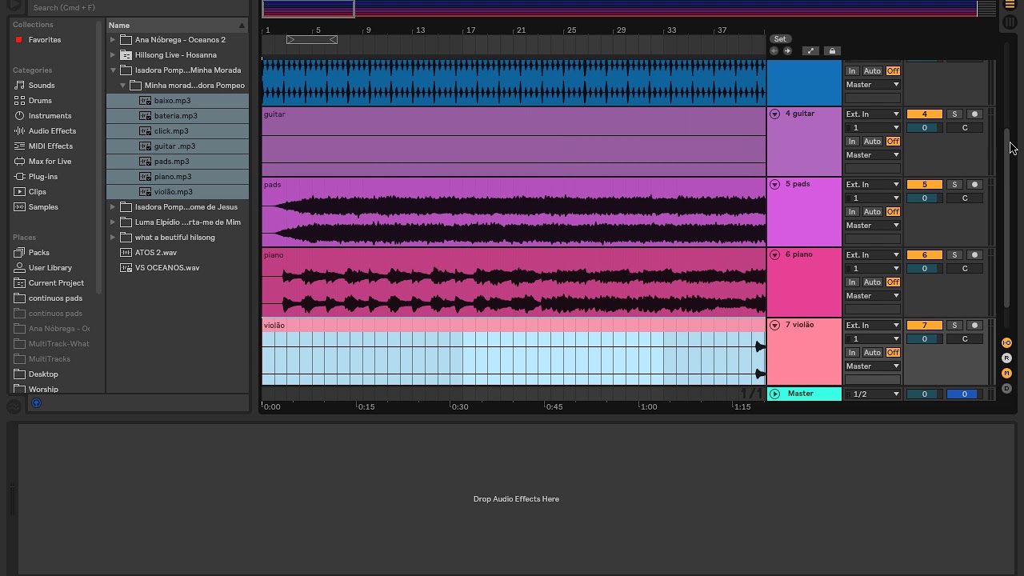
Task: Show or hide the In/Out section
Action: [1006, 343]
